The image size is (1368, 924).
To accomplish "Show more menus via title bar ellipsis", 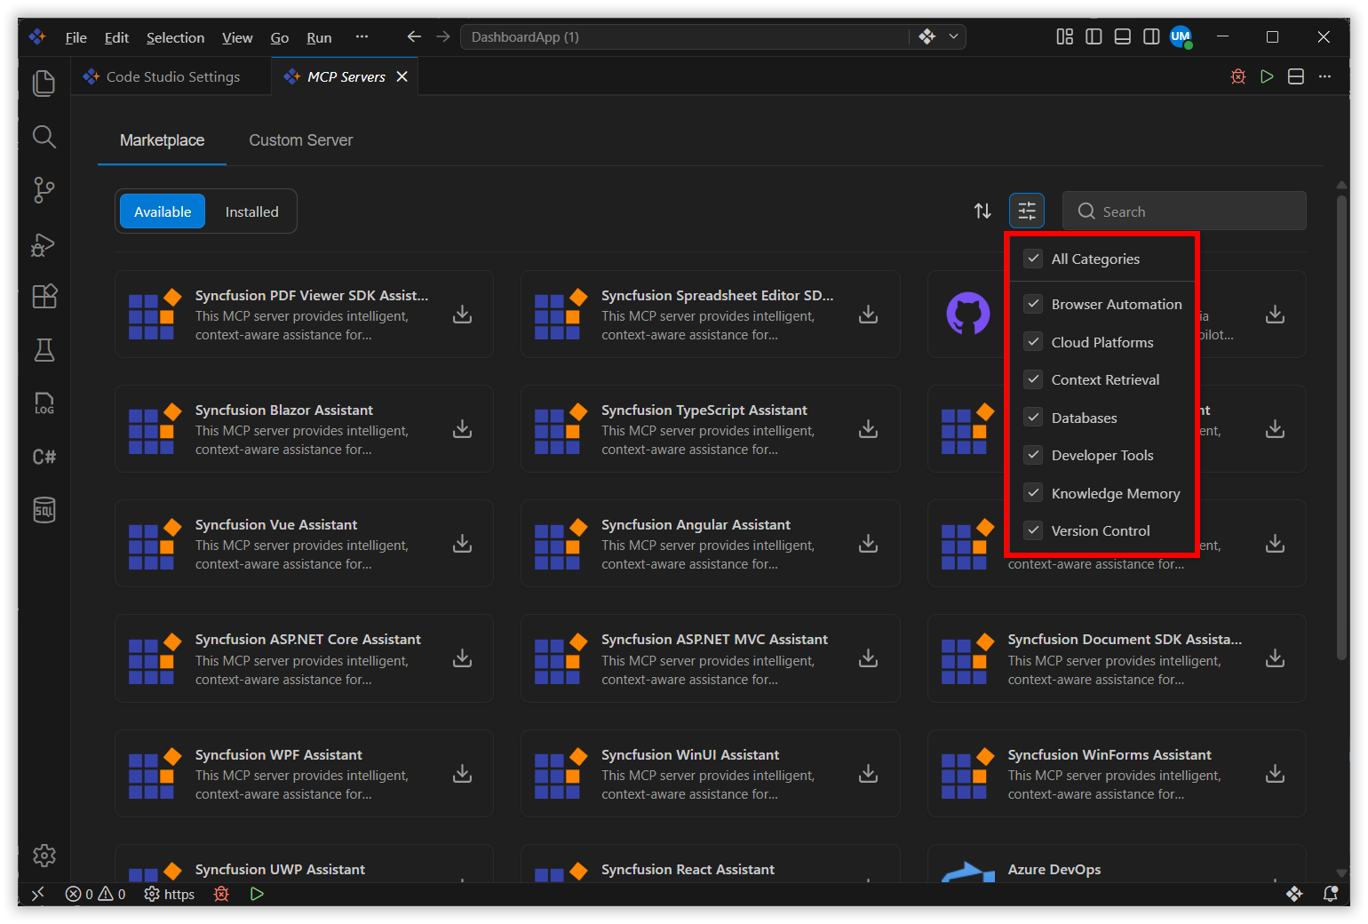I will pos(362,36).
